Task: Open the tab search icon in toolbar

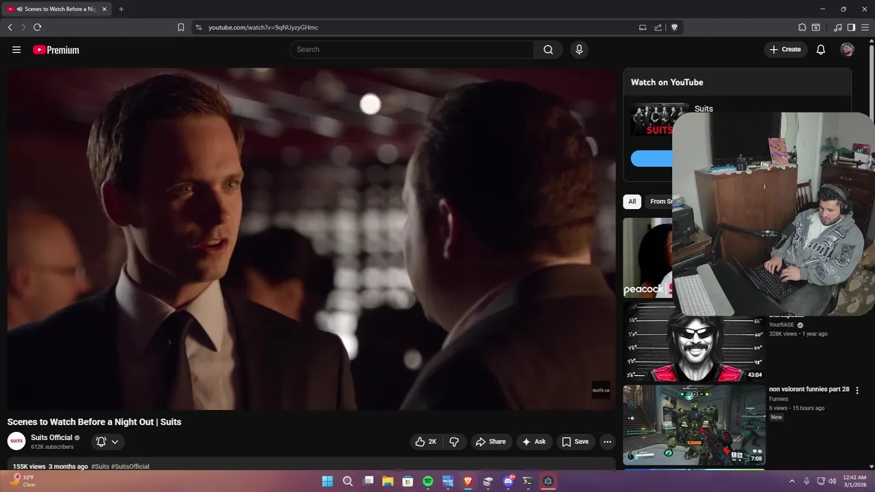Action: [816, 27]
